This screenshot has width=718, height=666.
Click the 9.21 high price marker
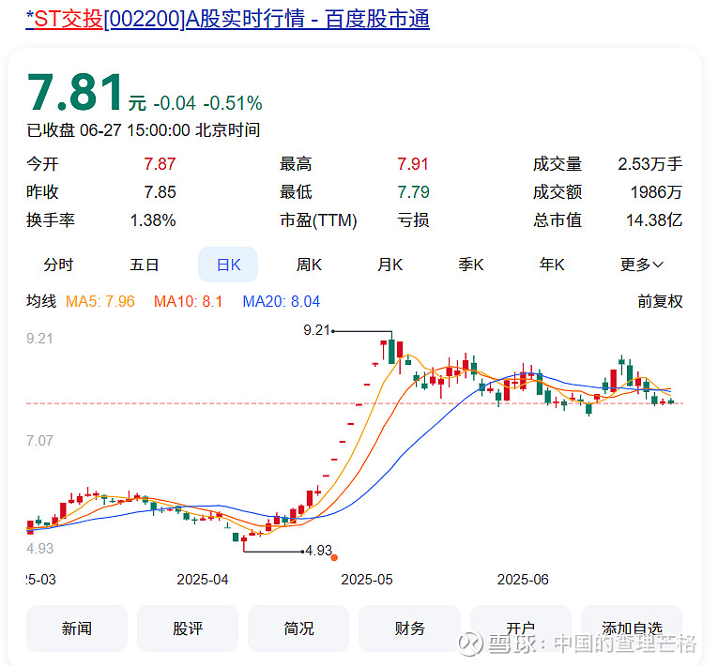(x=316, y=330)
